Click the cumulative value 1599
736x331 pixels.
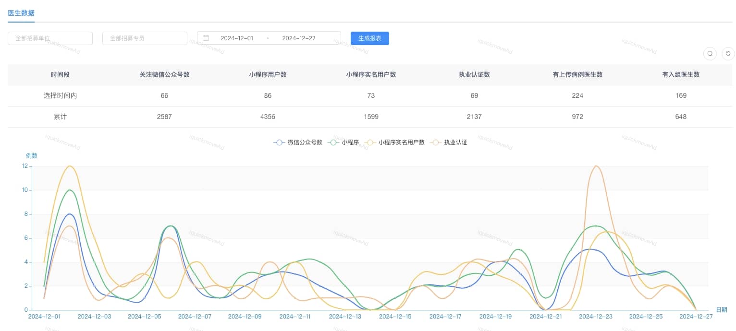(371, 117)
